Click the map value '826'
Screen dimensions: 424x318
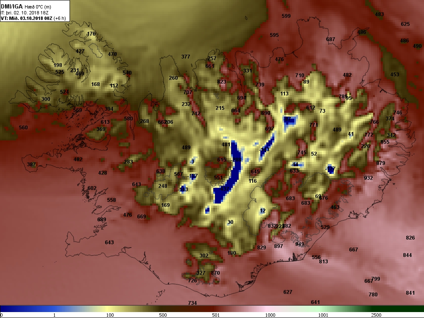pos(410,238)
